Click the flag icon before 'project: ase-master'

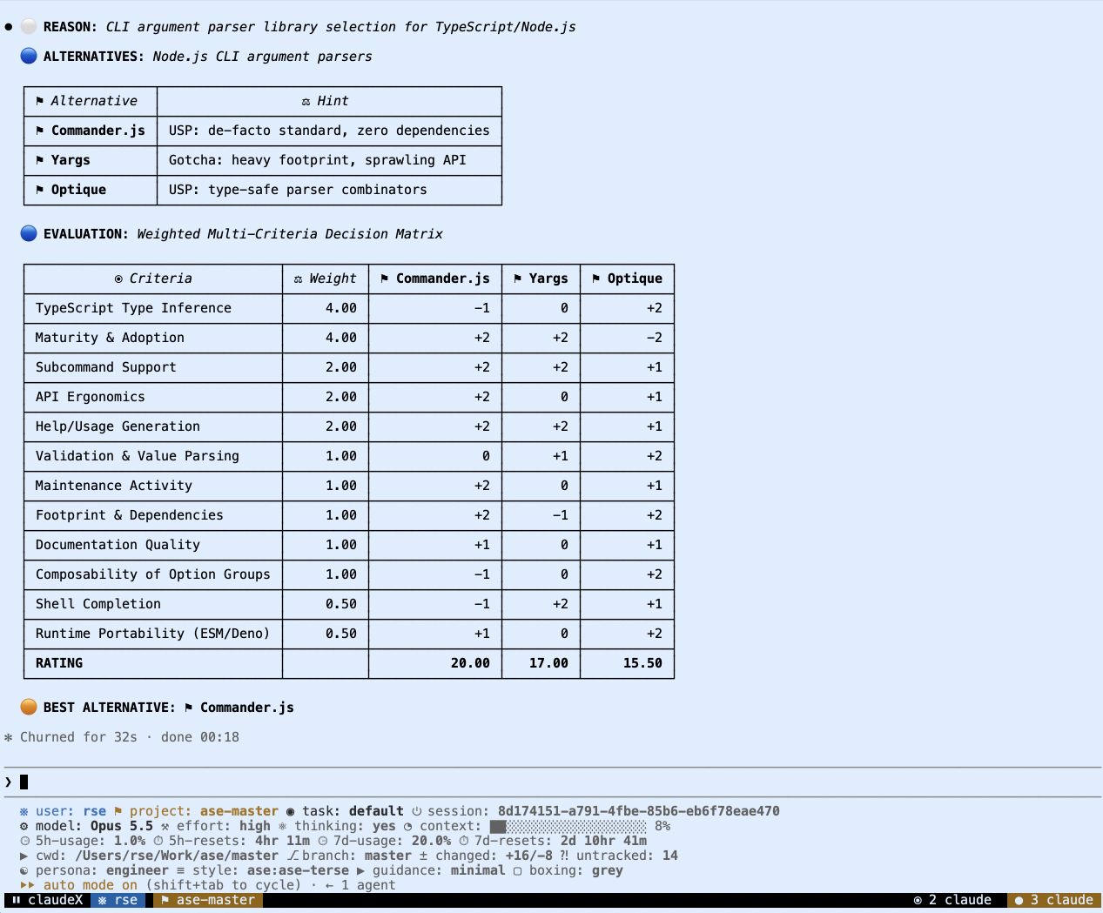(118, 811)
